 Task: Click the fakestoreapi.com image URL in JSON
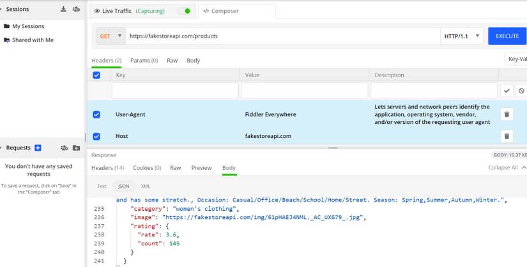[264, 218]
